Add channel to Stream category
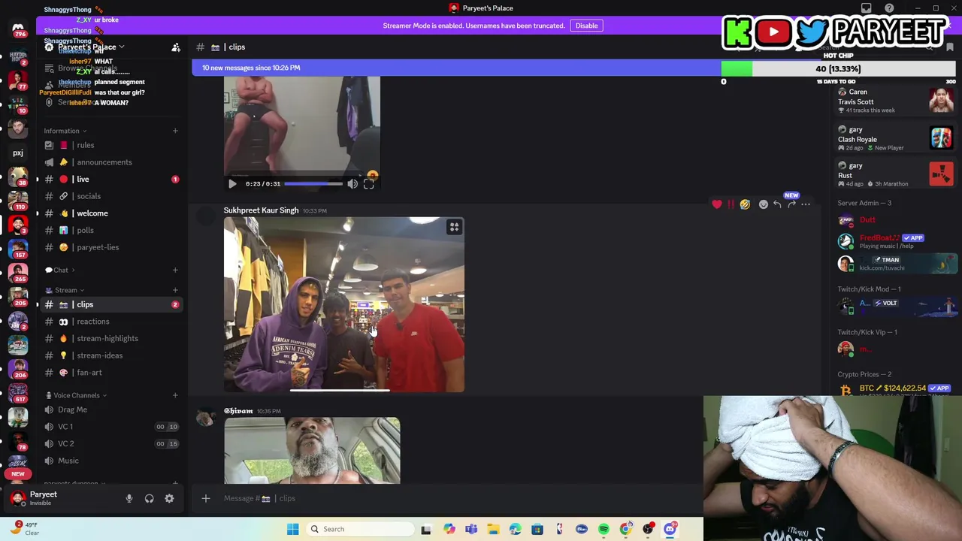The height and width of the screenshot is (541, 962). point(175,290)
